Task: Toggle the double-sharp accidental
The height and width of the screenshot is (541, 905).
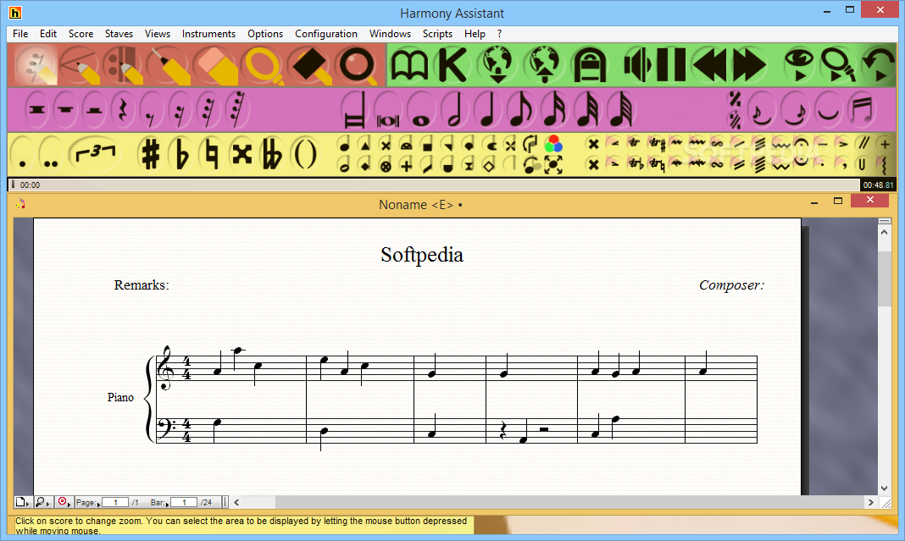Action: pyautogui.click(x=242, y=155)
